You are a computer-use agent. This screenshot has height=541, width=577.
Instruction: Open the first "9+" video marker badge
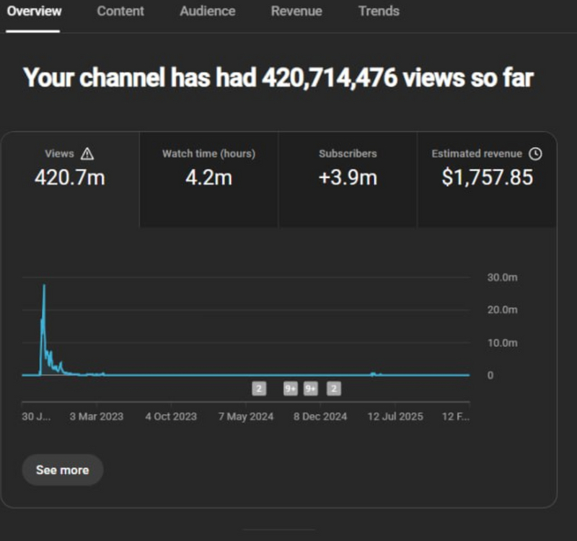[x=291, y=389]
